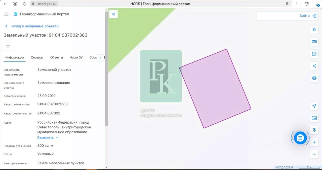Select the date 25.09.2019 value

(47, 96)
